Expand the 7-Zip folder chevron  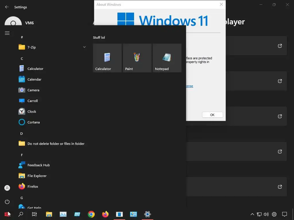click(x=84, y=47)
